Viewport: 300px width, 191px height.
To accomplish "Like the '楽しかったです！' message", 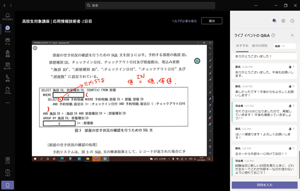I will tap(290, 86).
